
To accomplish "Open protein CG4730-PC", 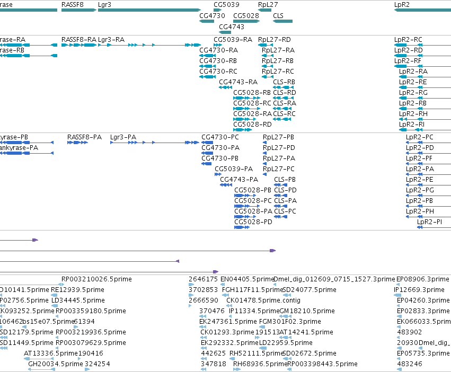I will (220, 137).
